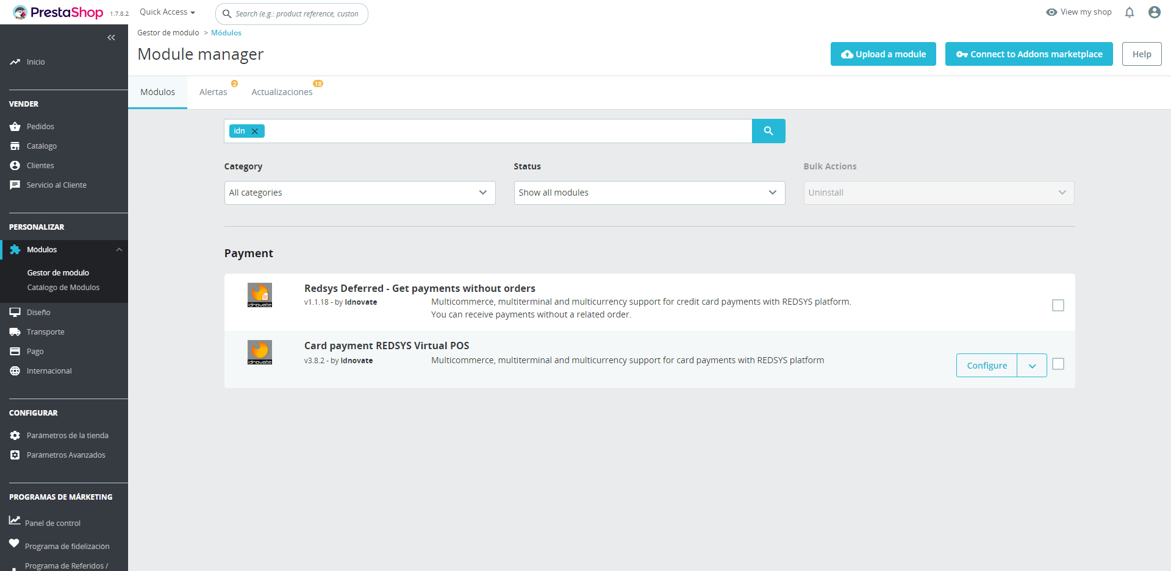Image resolution: width=1171 pixels, height=571 pixels.
Task: Open the All categories dropdown
Action: click(x=360, y=193)
